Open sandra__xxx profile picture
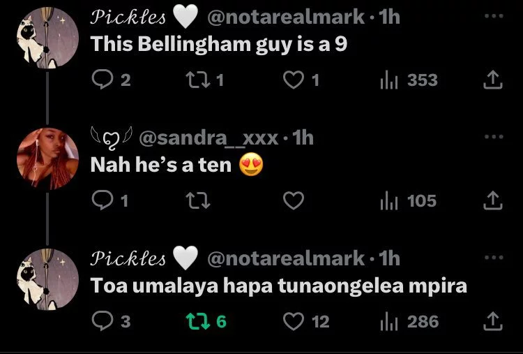 point(47,158)
